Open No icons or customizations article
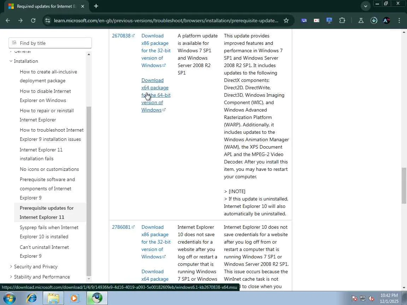Image resolution: width=407 pixels, height=305 pixels. (x=49, y=169)
